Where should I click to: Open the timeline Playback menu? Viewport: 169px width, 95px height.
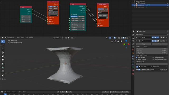point(8,92)
